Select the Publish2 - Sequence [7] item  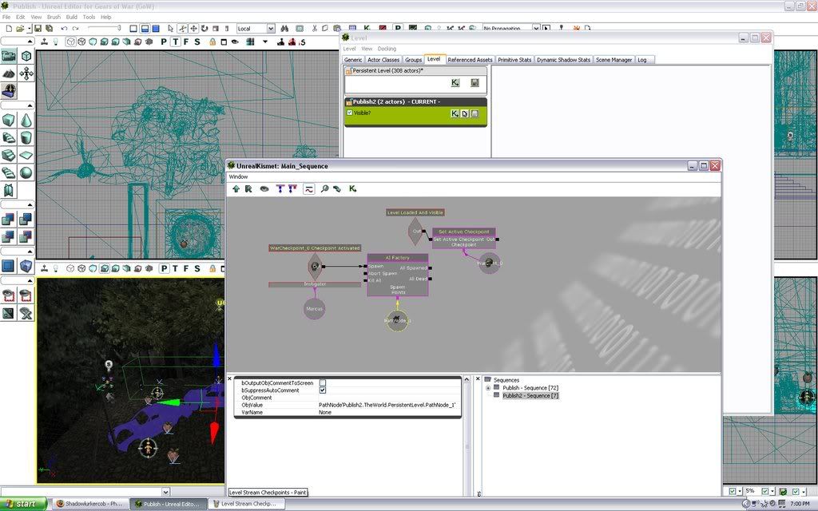click(530, 396)
